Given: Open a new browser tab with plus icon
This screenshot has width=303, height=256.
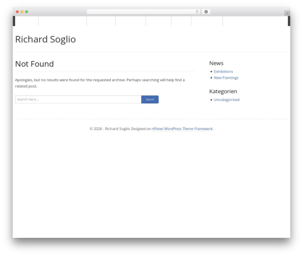Looking at the screenshot, I should pyautogui.click(x=287, y=13).
